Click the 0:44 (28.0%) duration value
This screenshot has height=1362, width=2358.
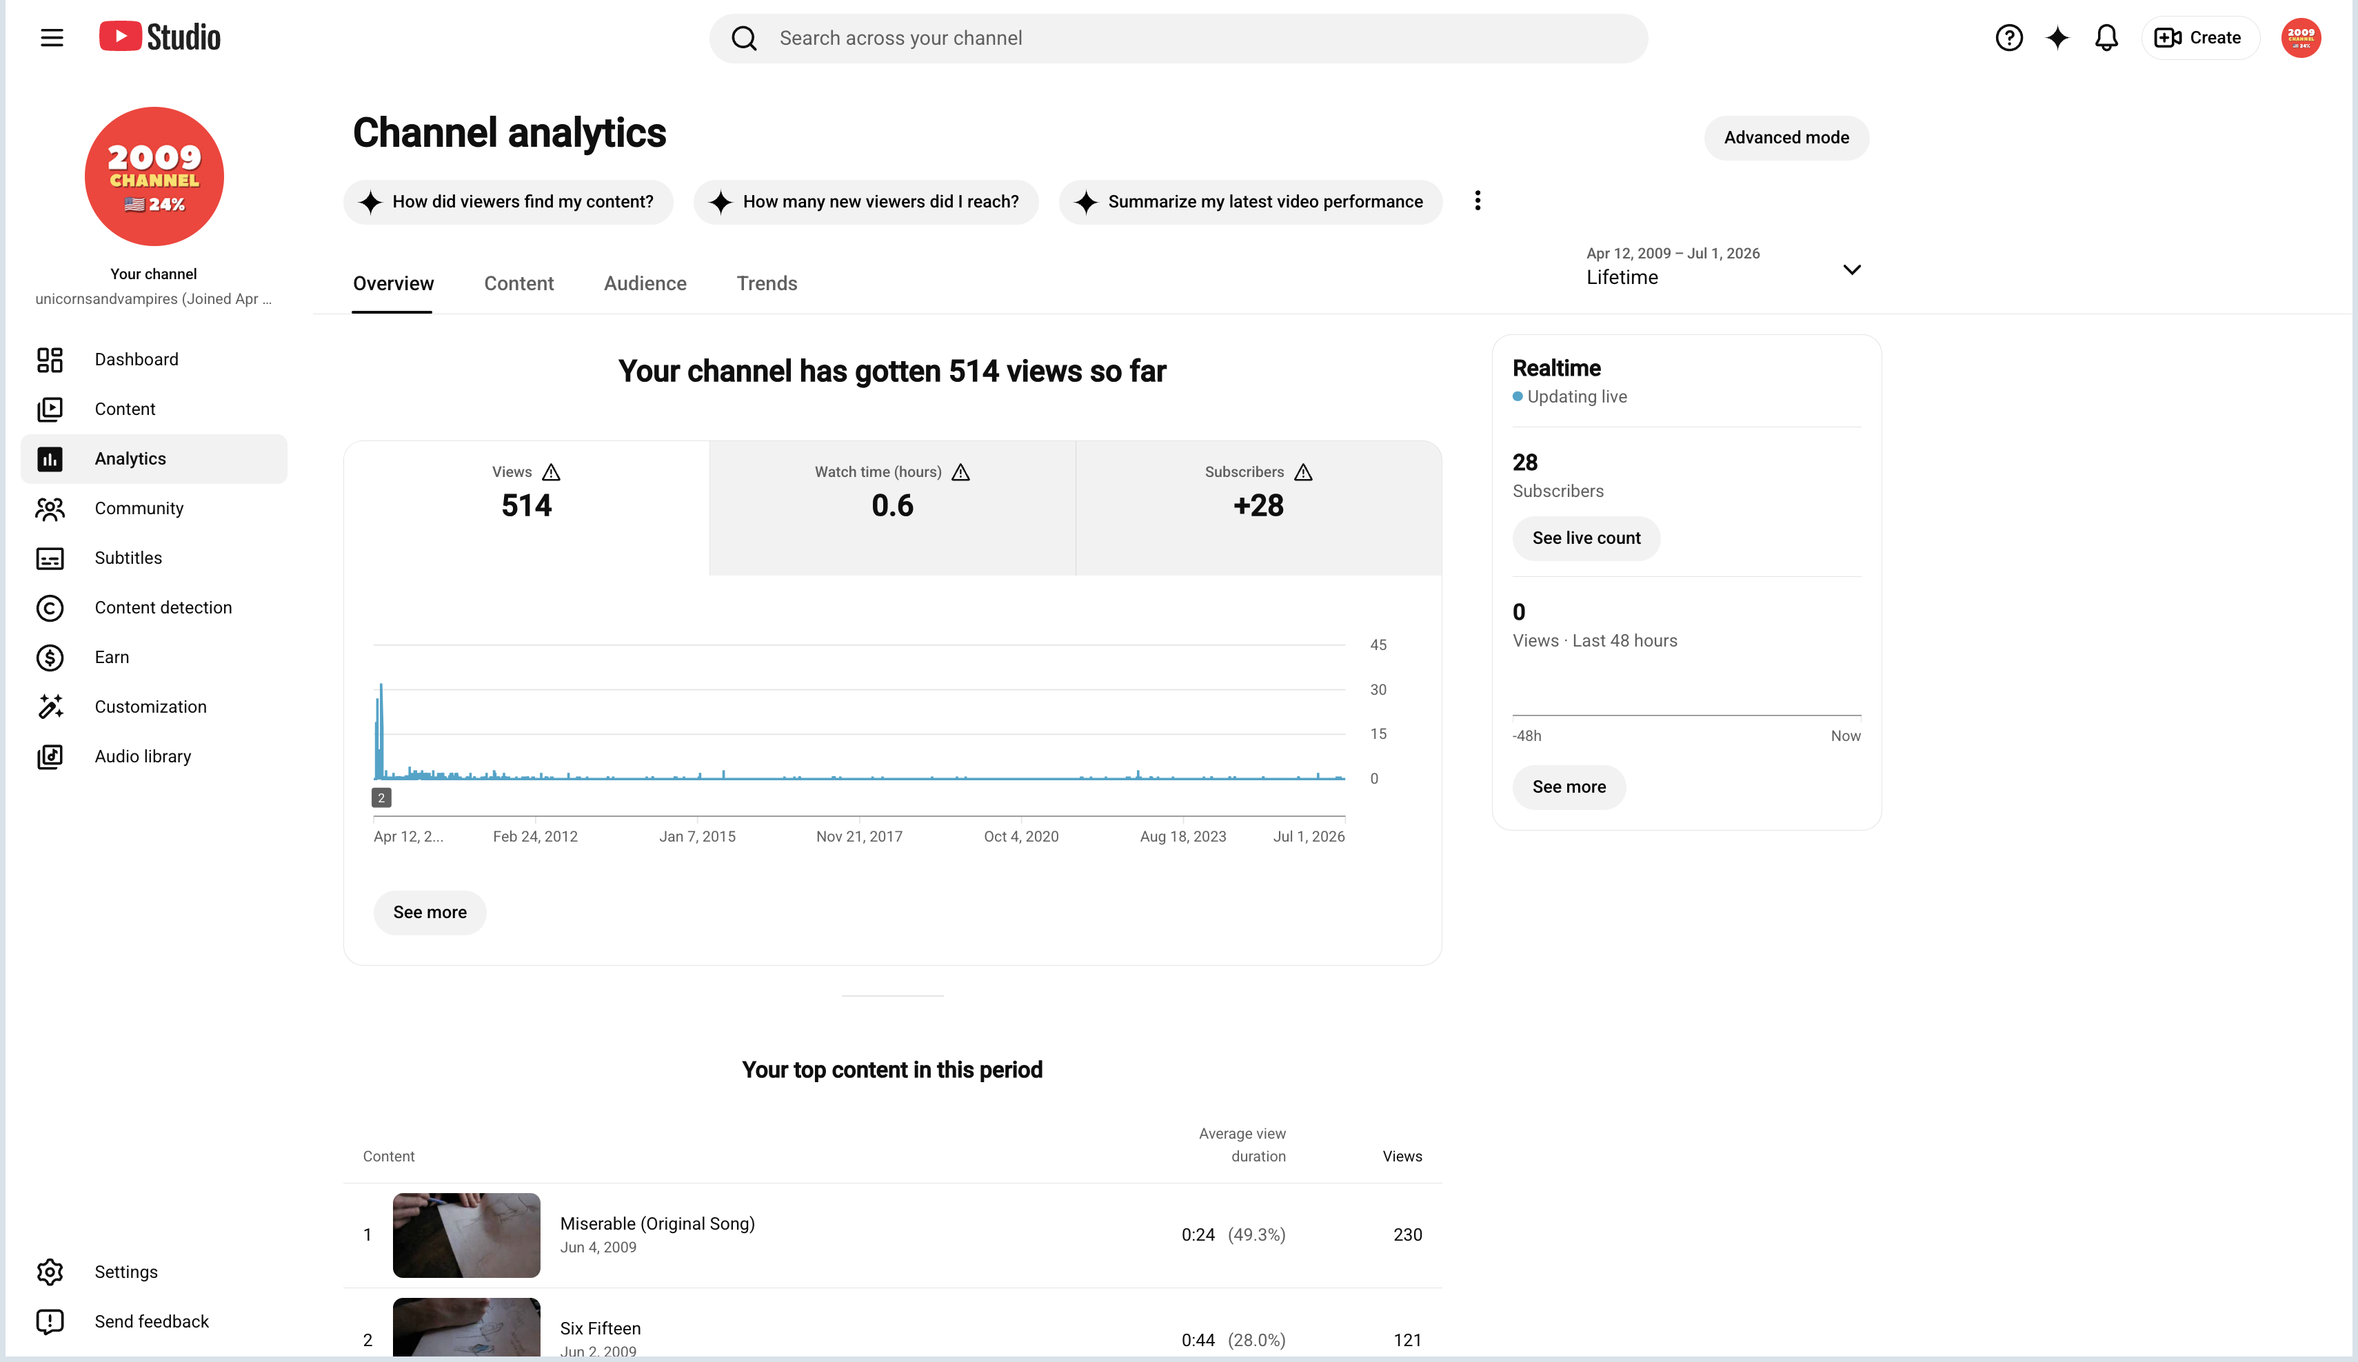pos(1233,1339)
